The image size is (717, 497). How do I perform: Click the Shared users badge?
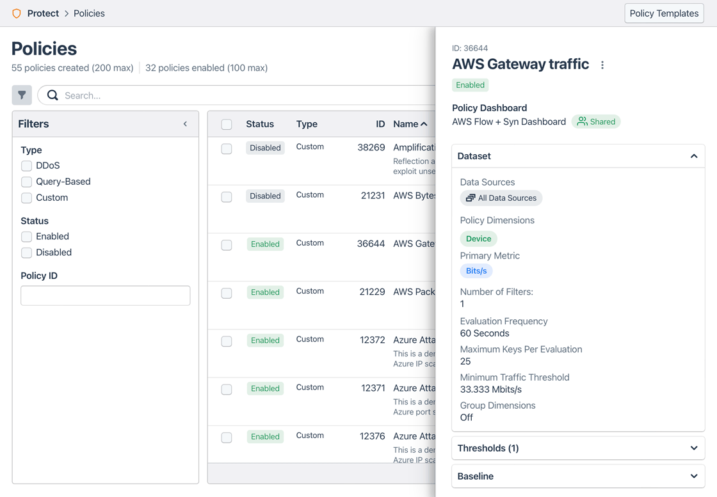[596, 122]
